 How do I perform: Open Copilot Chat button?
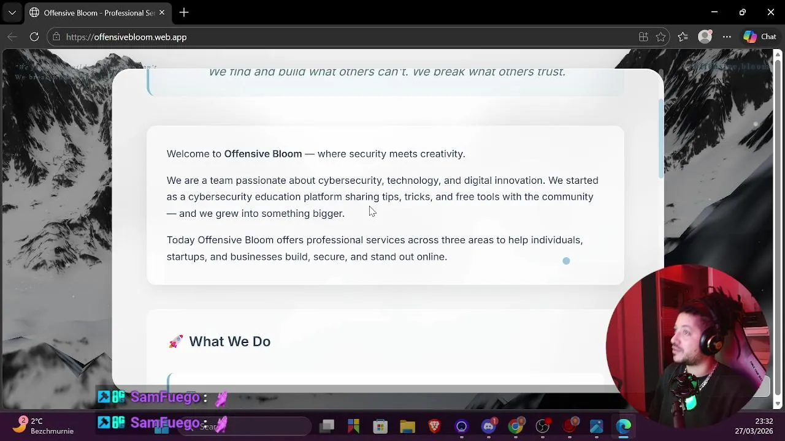760,37
